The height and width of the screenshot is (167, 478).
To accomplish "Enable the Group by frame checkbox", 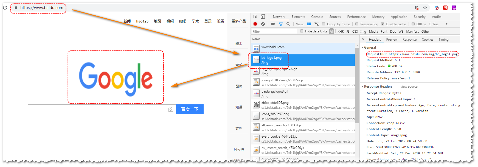I will [324, 24].
